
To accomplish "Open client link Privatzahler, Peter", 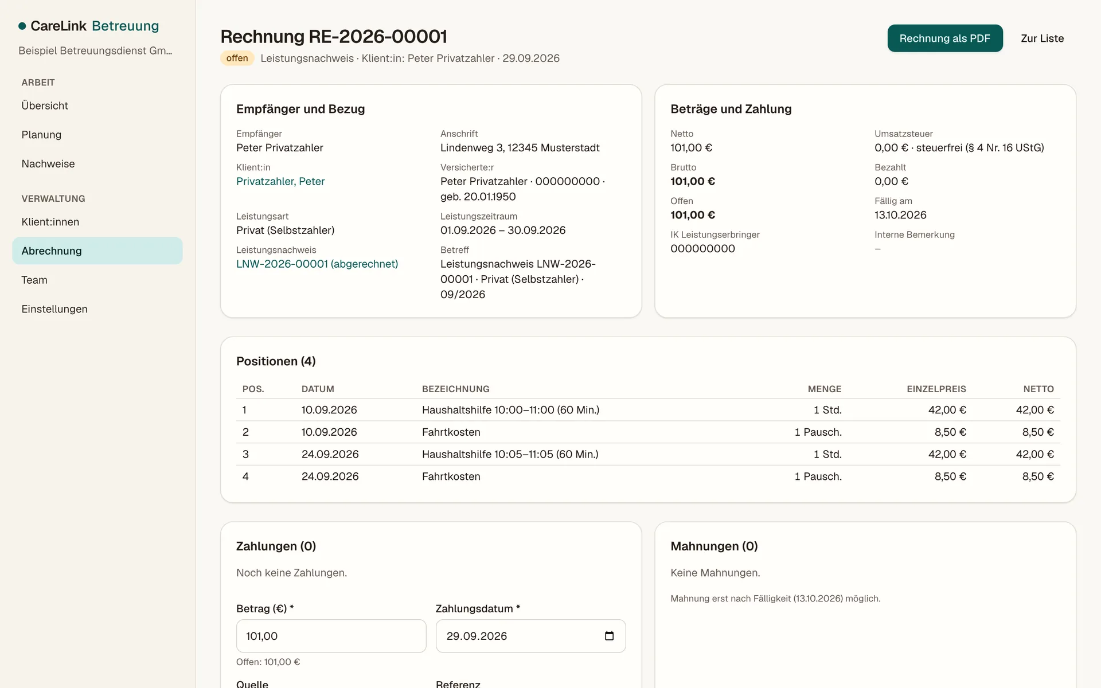I will [280, 181].
